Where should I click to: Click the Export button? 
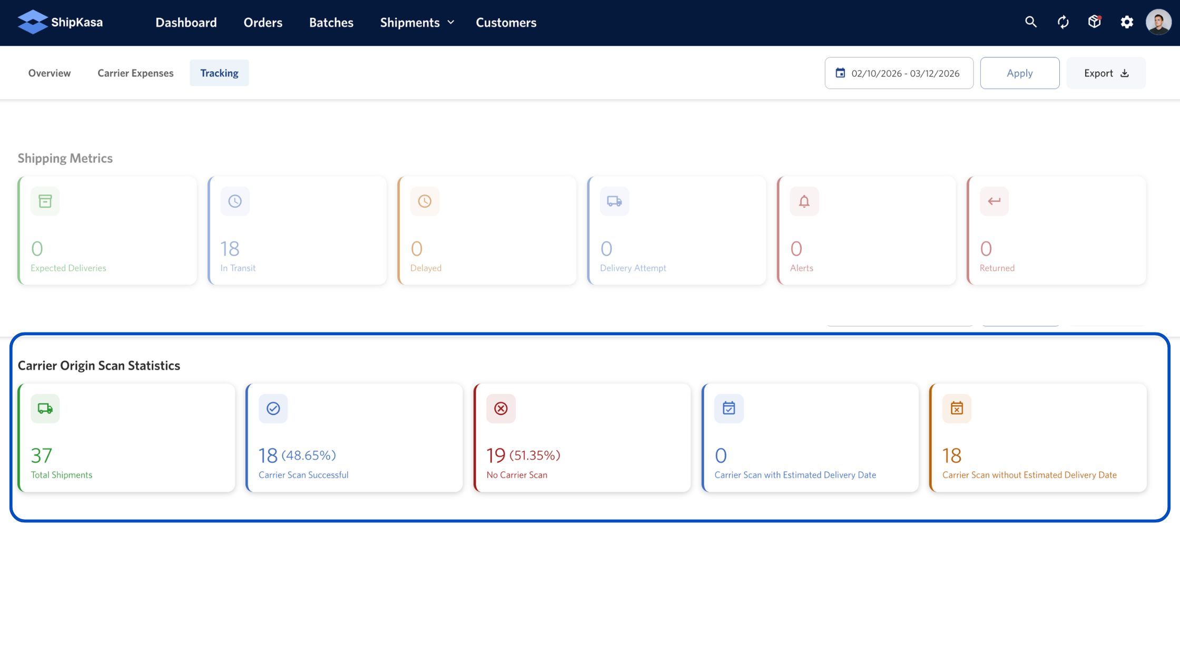(x=1106, y=73)
